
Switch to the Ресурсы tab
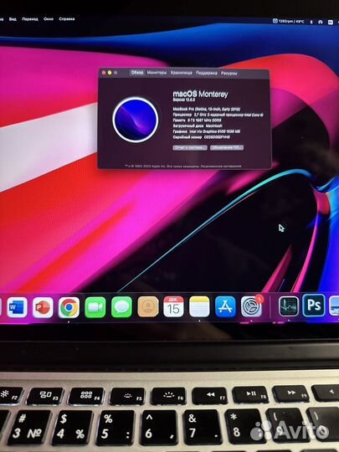click(x=229, y=74)
